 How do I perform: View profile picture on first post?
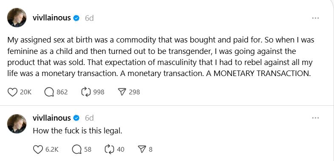click(17, 18)
